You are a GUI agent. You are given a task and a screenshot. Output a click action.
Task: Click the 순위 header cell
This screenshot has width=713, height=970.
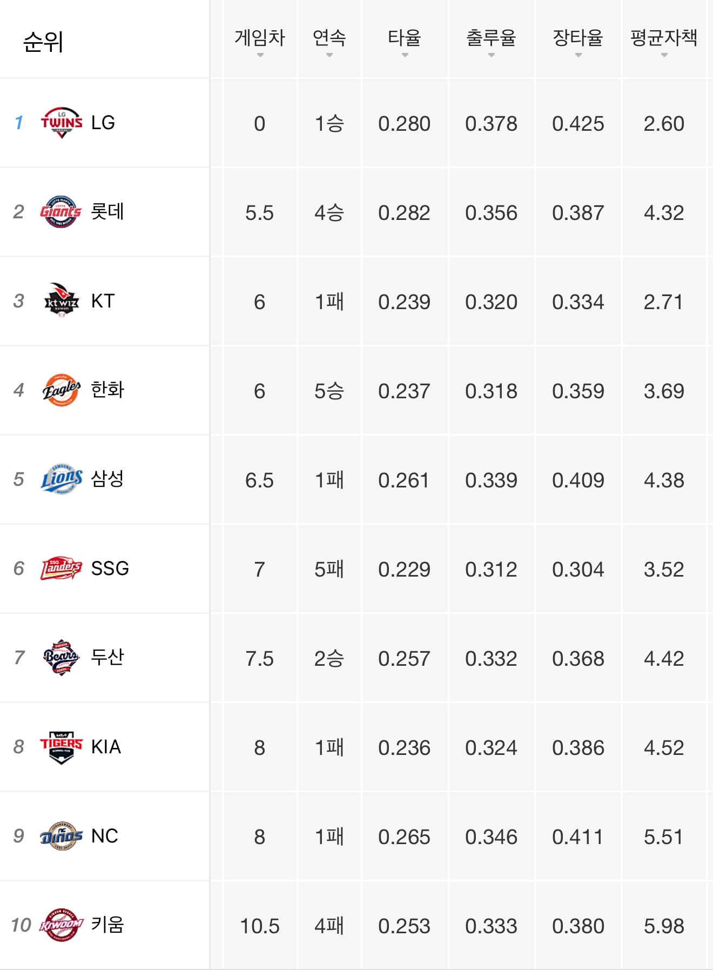[104, 39]
